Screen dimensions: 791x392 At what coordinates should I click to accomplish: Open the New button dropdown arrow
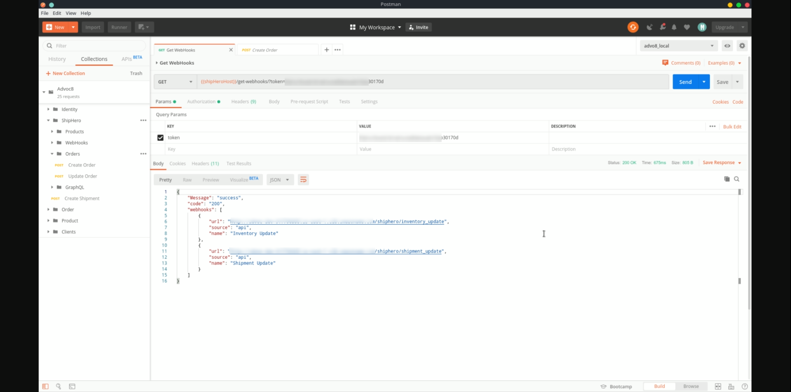tap(73, 27)
